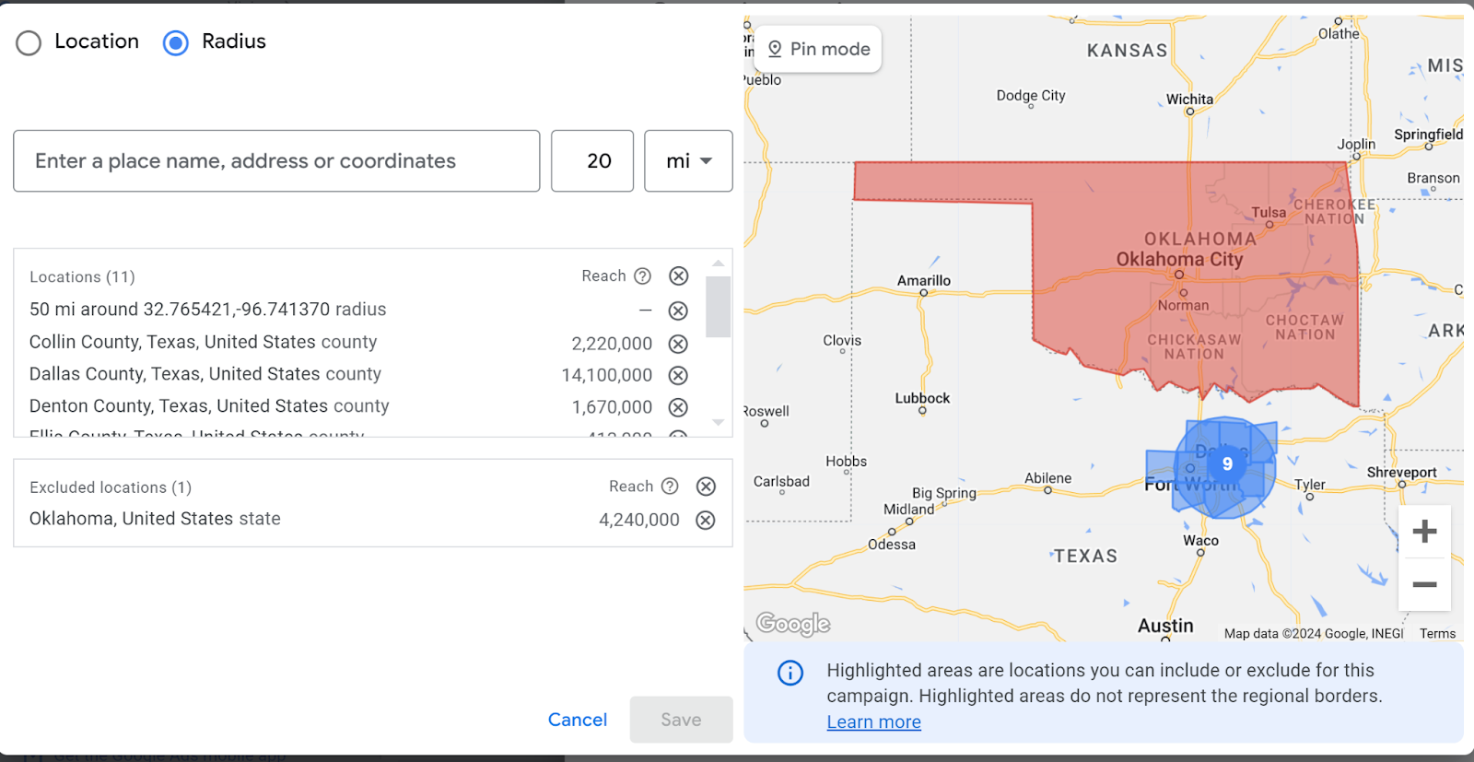Click the Dodge City label on the map

[x=1031, y=96]
